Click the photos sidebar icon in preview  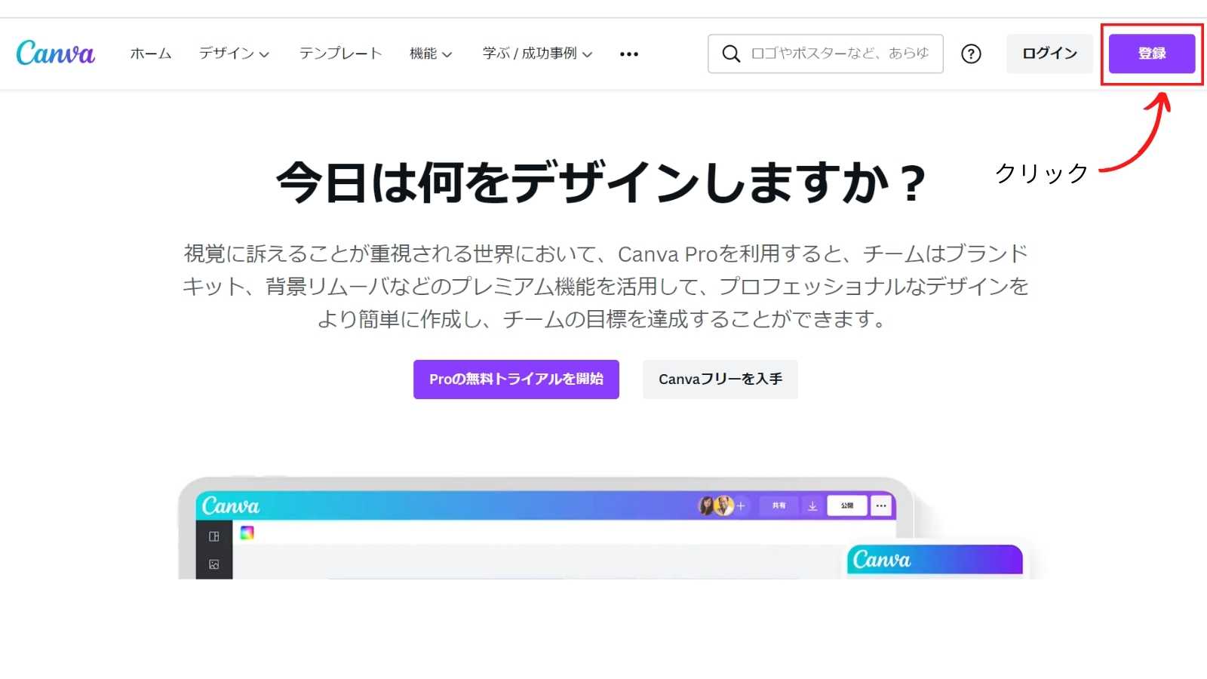click(x=214, y=564)
